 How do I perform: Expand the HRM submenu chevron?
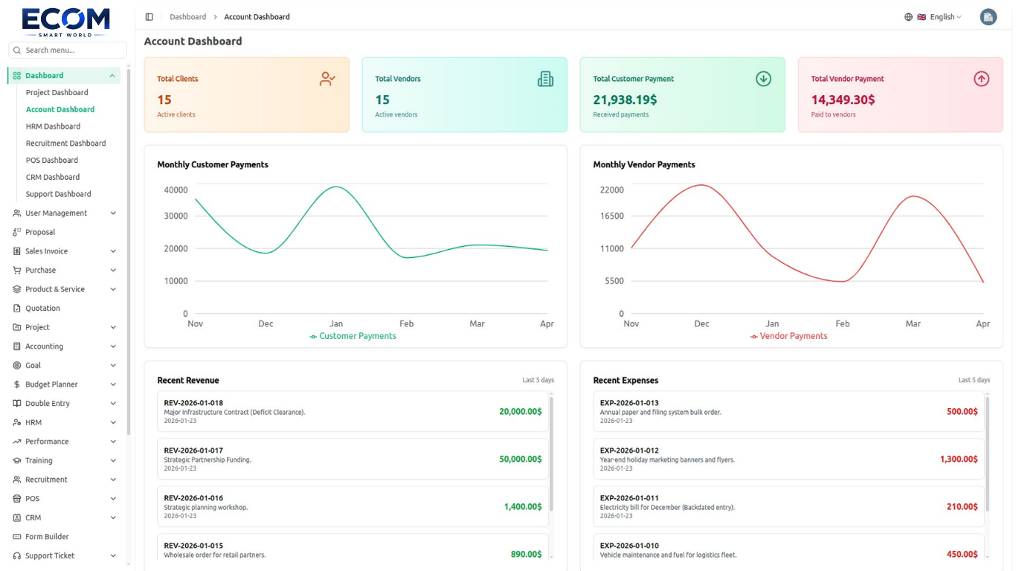coord(113,422)
